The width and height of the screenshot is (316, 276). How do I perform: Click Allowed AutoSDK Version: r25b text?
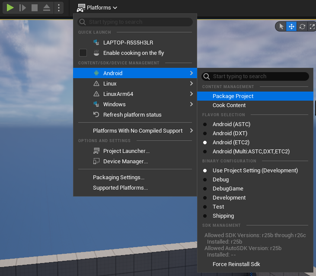[243, 248]
